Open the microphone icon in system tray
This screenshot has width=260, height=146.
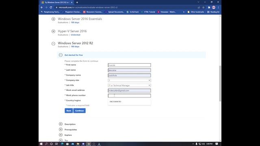pyautogui.click(x=197, y=144)
